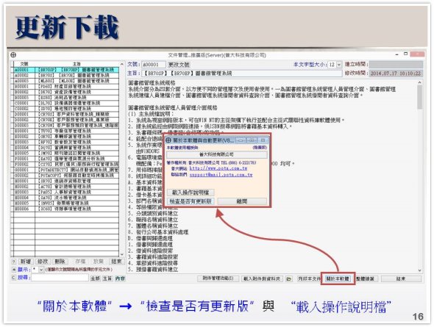Select row A00001 in the document list
This screenshot has height=327, width=434.
pyautogui.click(x=66, y=70)
